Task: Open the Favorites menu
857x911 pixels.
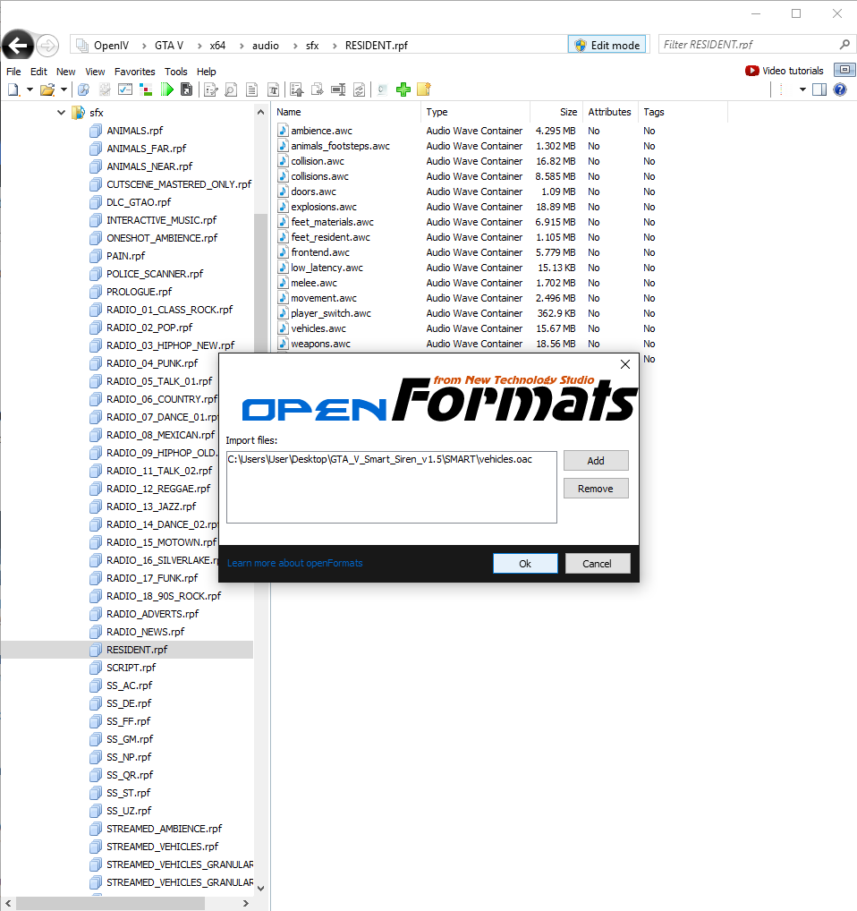Action: [x=135, y=72]
